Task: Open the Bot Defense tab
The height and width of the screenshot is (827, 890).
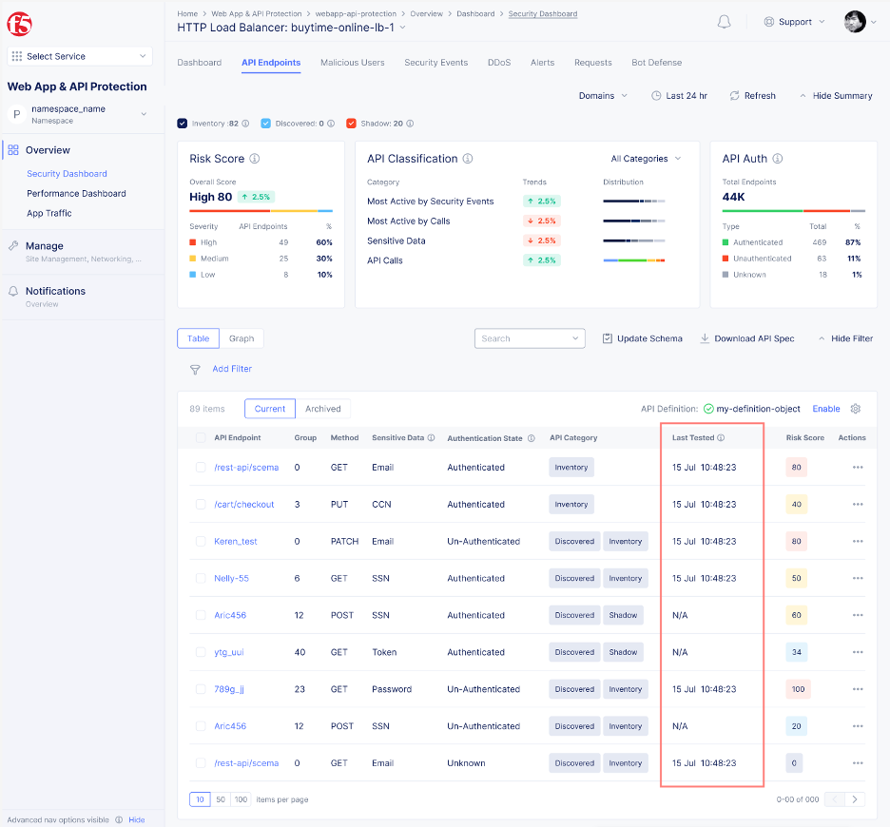Action: click(x=656, y=62)
